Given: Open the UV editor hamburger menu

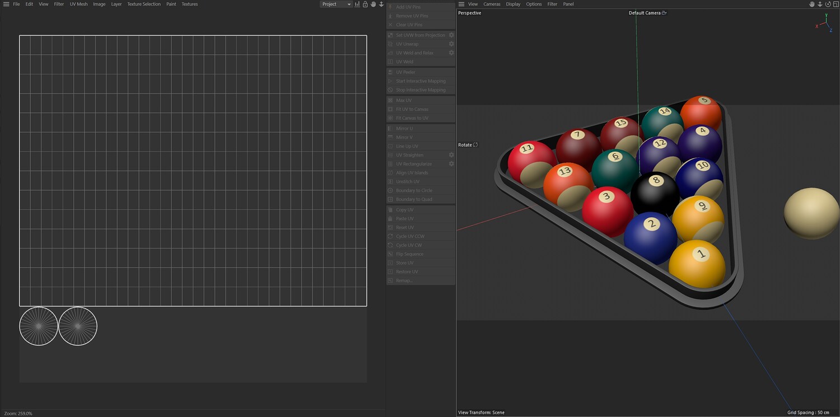Looking at the screenshot, I should pyautogui.click(x=6, y=4).
